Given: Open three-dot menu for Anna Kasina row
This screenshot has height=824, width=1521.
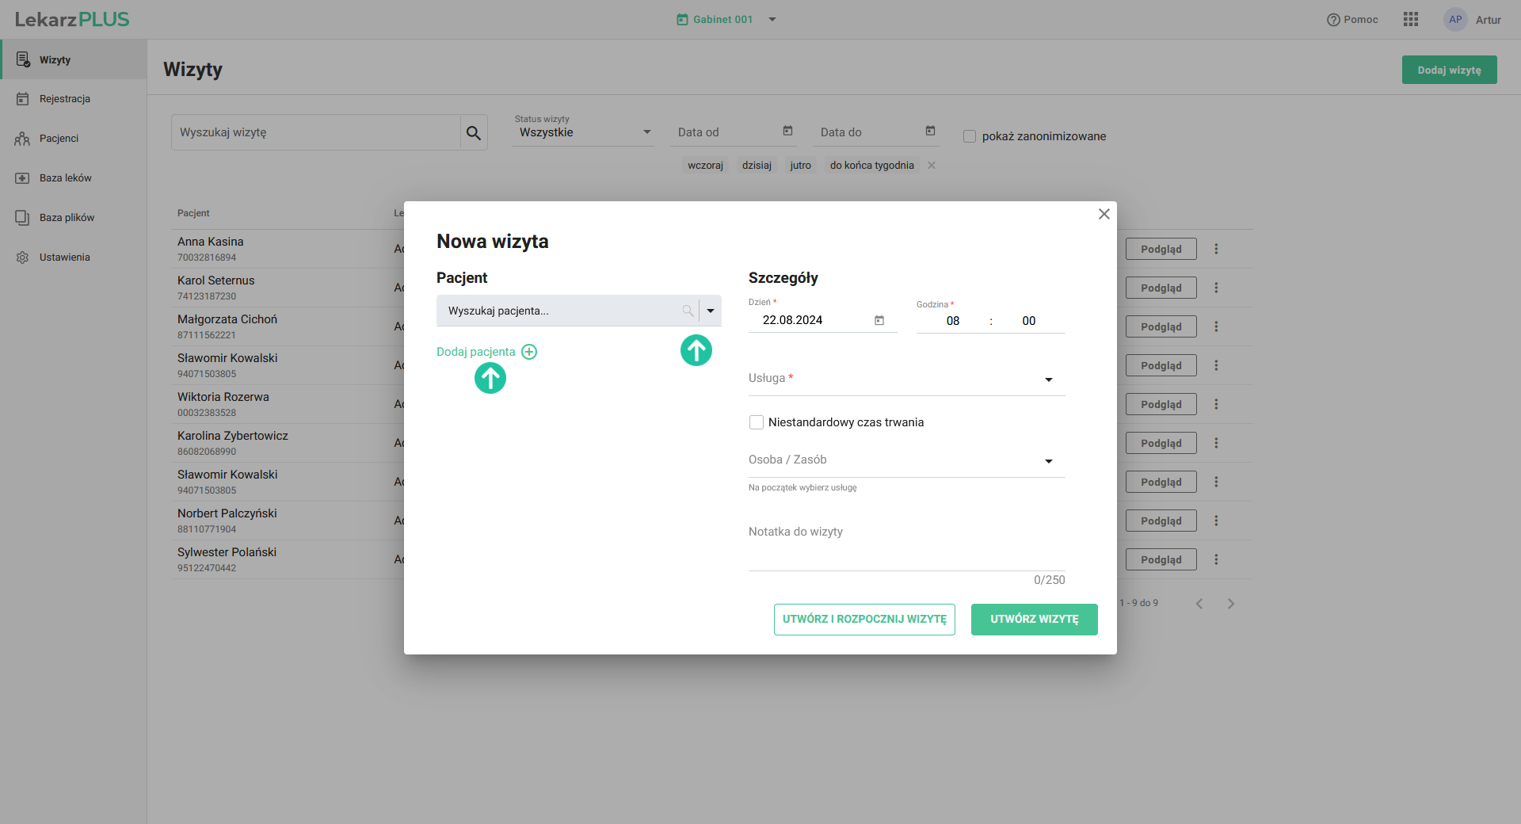Looking at the screenshot, I should pyautogui.click(x=1216, y=249).
